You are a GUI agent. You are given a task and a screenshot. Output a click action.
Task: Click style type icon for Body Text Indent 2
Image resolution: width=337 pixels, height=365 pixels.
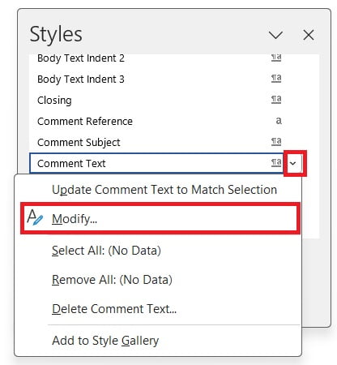click(x=276, y=58)
